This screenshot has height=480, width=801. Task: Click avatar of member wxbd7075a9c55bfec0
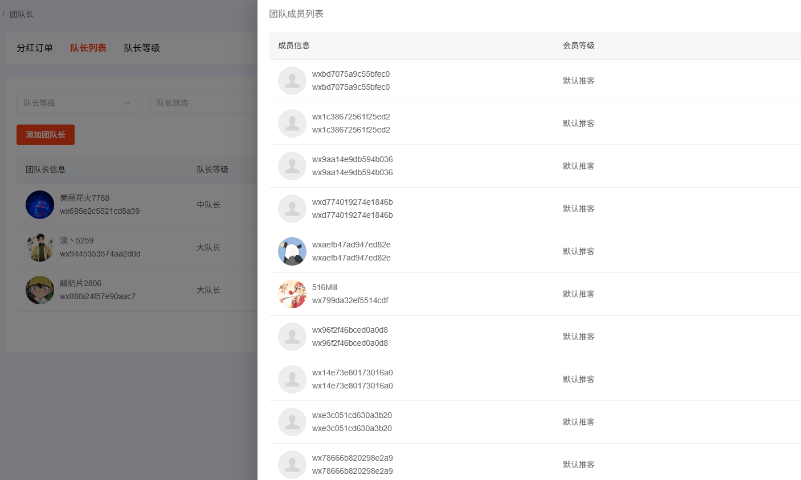coord(292,81)
